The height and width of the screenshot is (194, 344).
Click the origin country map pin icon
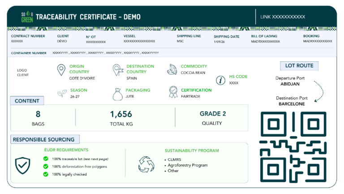[61, 70]
